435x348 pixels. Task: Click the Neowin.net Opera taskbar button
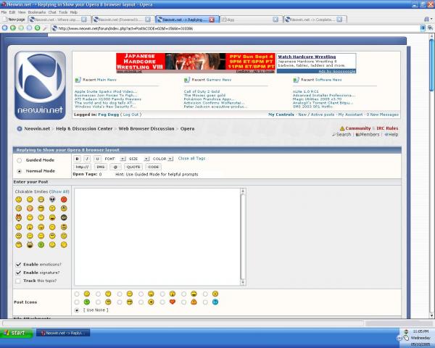click(x=63, y=333)
